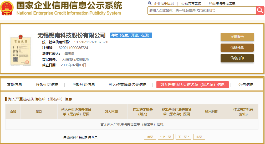Screen dimensions: 265x144
Task: Click the 存续(在营、开业、在册) status badge
Action: pos(131,35)
